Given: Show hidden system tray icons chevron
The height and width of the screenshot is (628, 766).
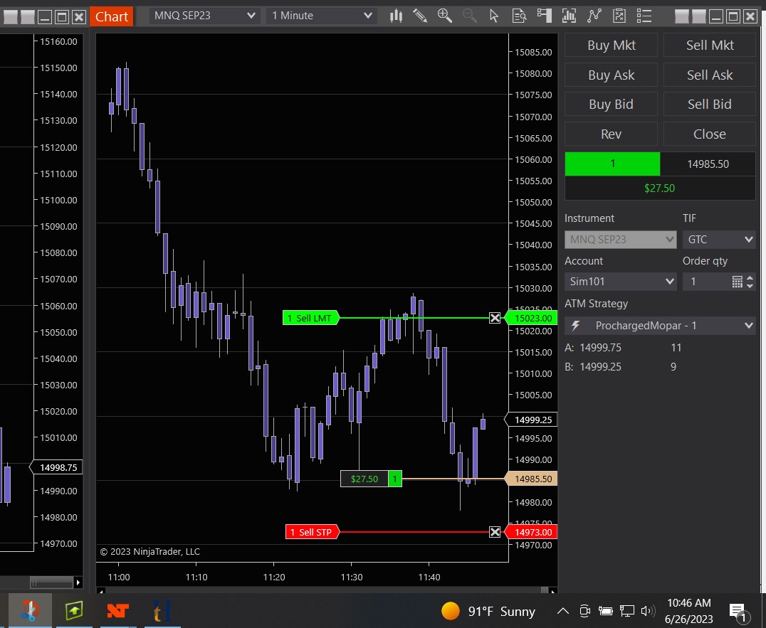Looking at the screenshot, I should pyautogui.click(x=563, y=610).
